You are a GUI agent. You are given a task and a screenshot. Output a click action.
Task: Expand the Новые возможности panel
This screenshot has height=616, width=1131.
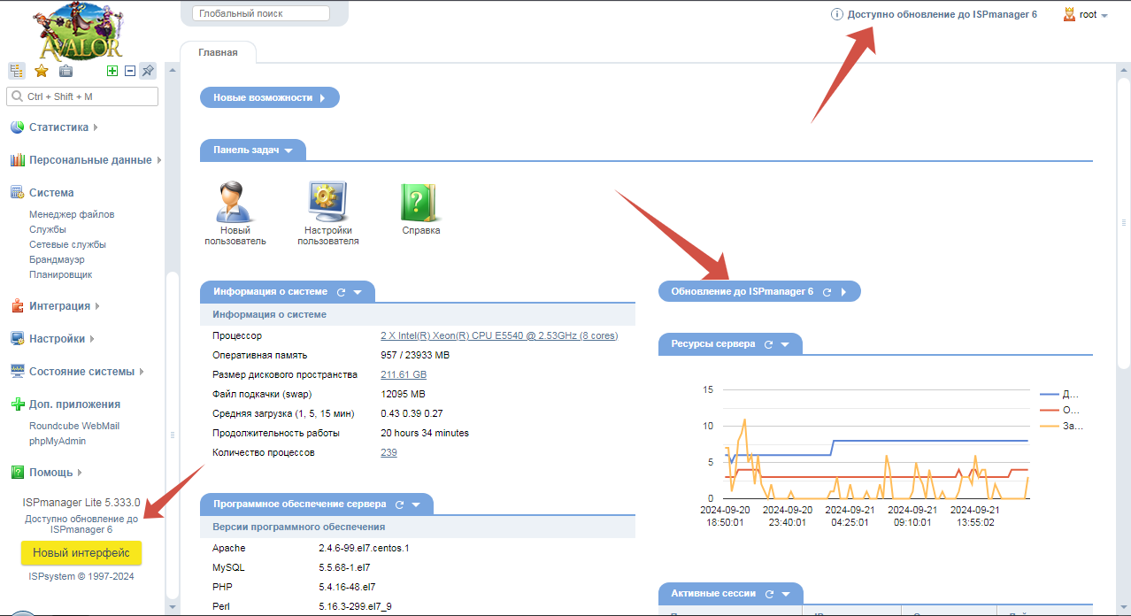tap(269, 97)
